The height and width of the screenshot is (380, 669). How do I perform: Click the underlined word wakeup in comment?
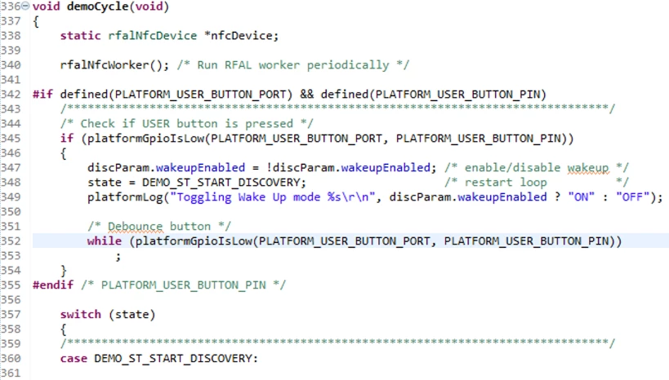pos(587,168)
